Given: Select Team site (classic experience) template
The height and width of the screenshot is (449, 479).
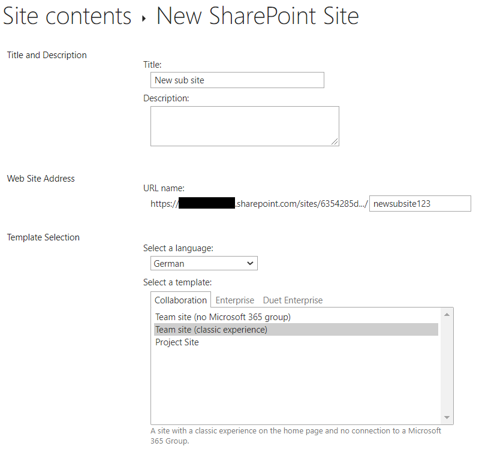Looking at the screenshot, I should (x=296, y=330).
